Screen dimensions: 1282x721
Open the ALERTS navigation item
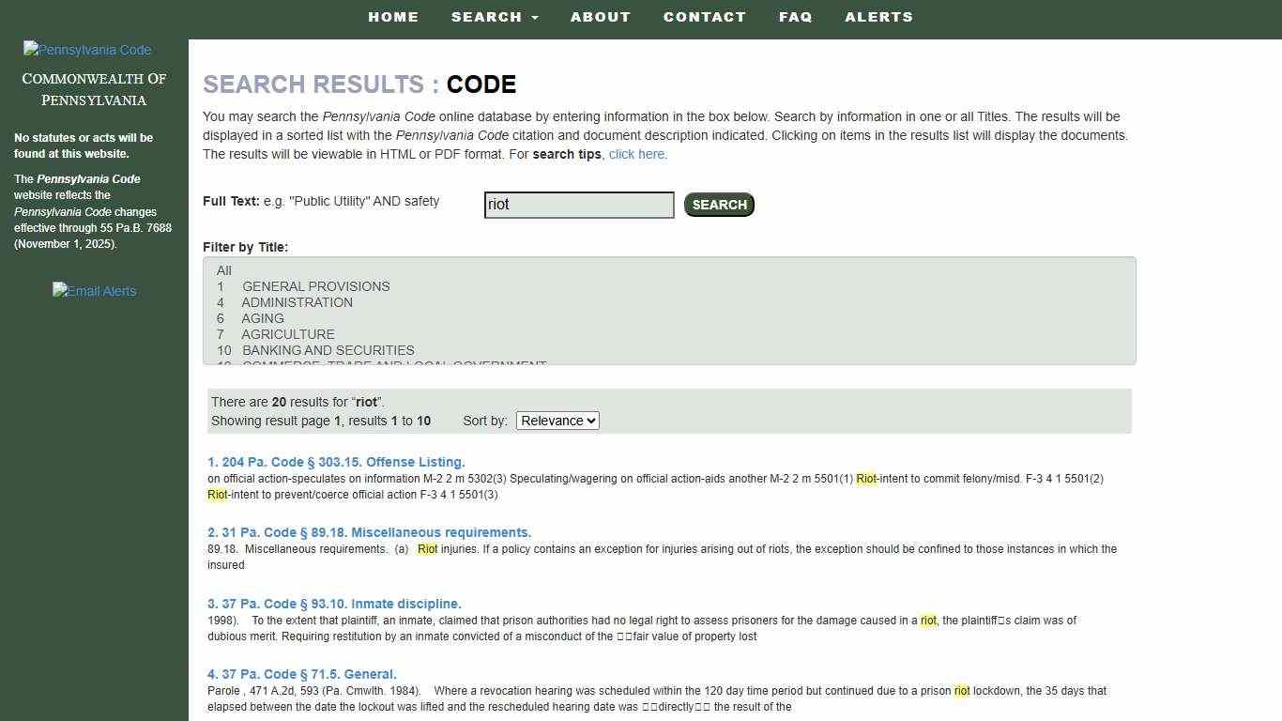coord(878,16)
